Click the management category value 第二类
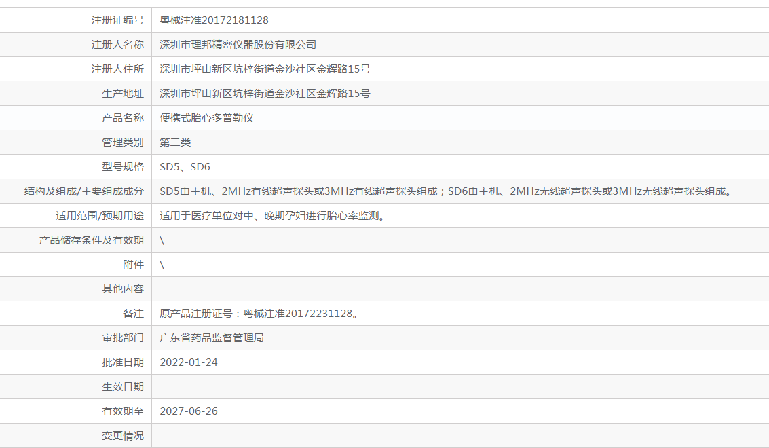769x448 pixels. (175, 143)
